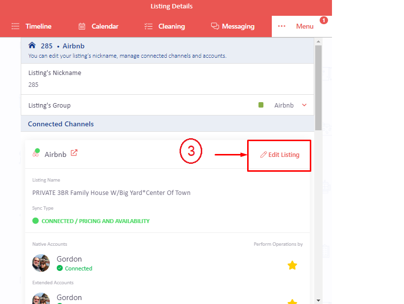404x304 pixels.
Task: Toggle the star for Gordon native account
Action: (x=292, y=266)
